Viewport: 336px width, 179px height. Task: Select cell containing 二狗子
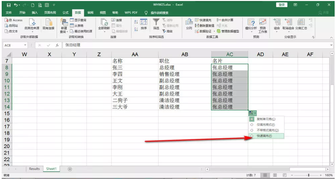click(x=135, y=100)
